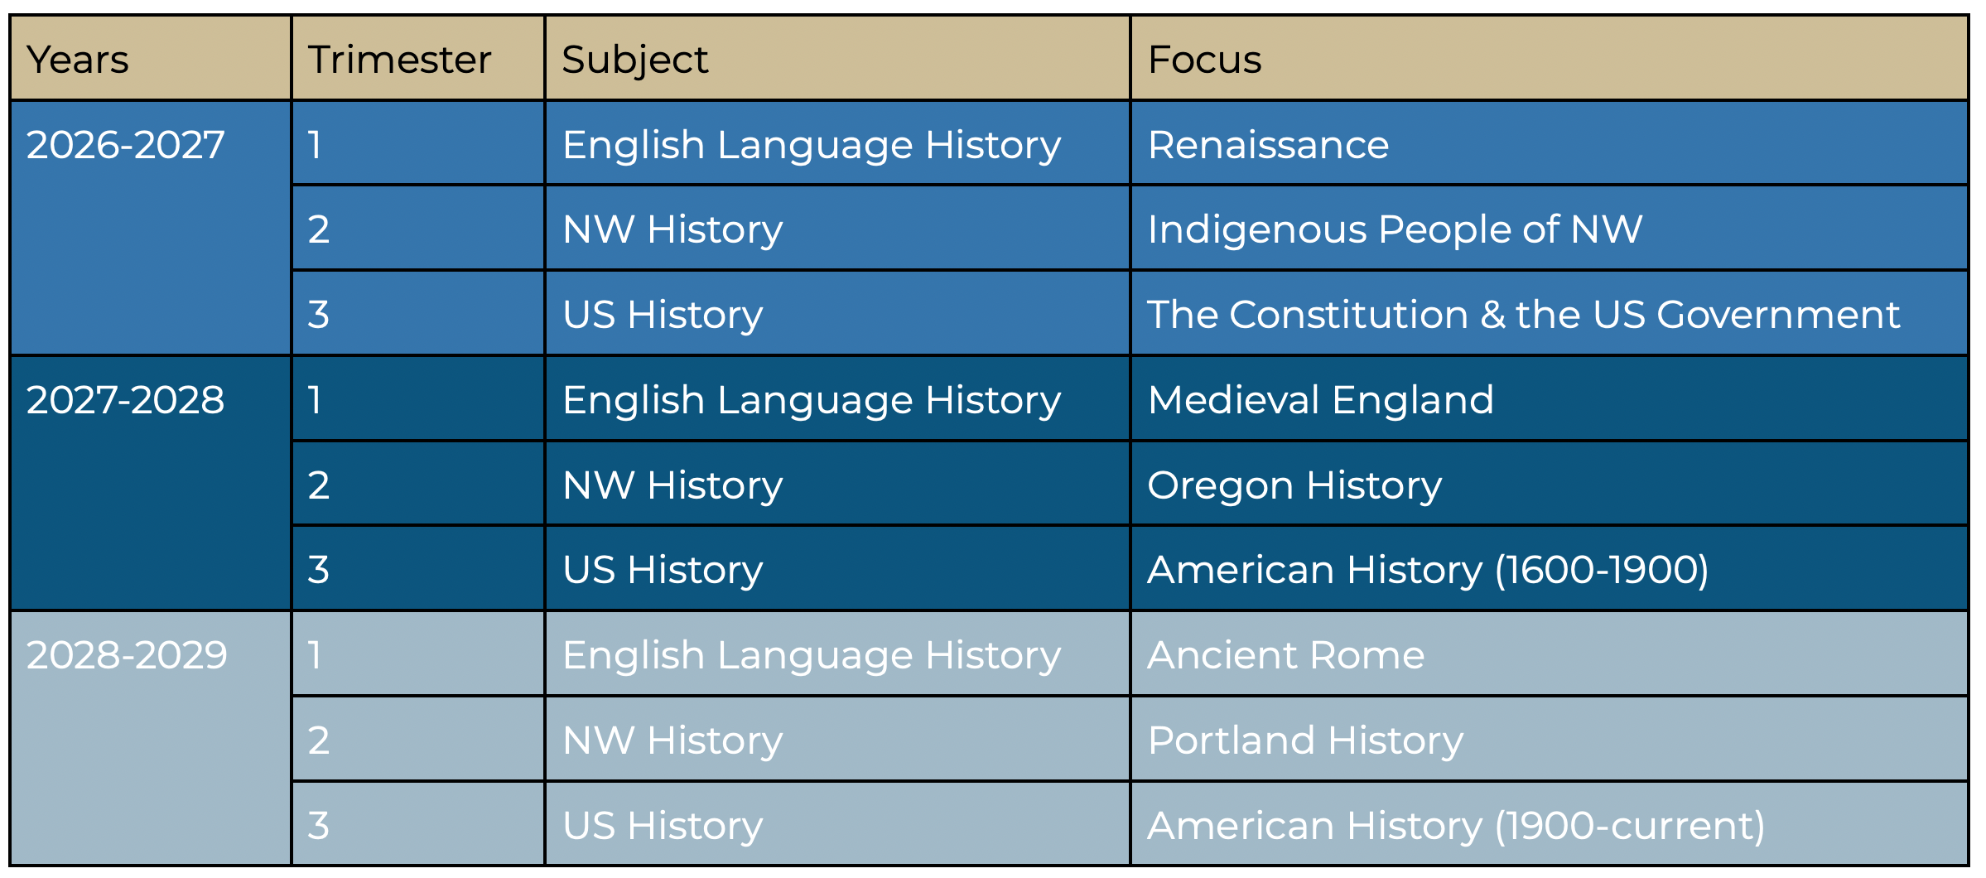This screenshot has height=878, width=1986.
Task: Click the Subject column header
Action: (x=837, y=59)
